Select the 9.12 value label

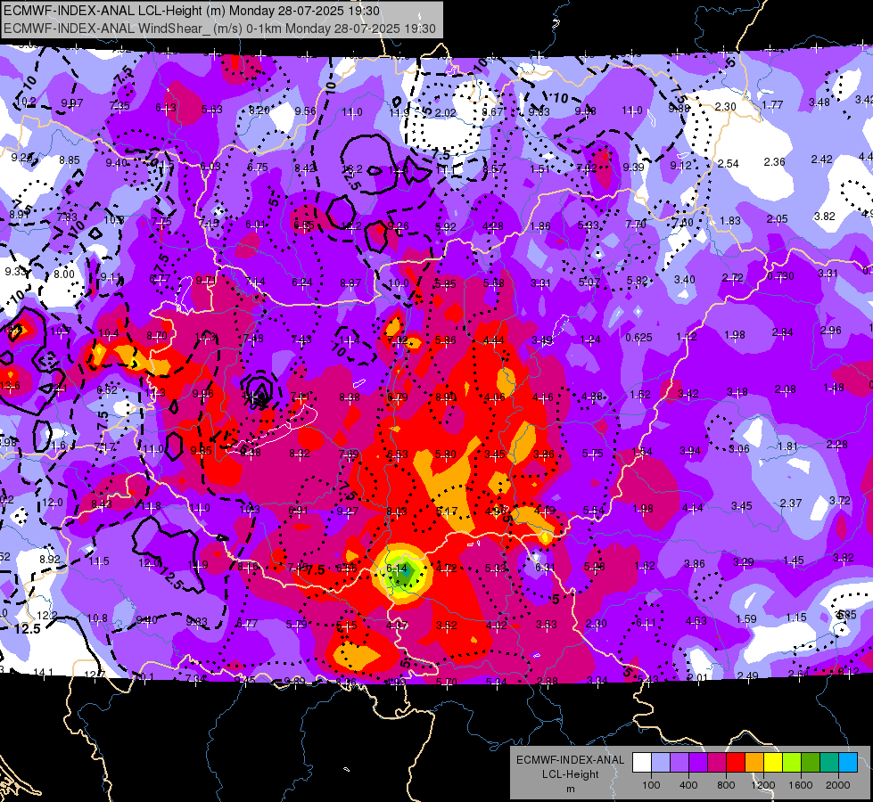[681, 165]
